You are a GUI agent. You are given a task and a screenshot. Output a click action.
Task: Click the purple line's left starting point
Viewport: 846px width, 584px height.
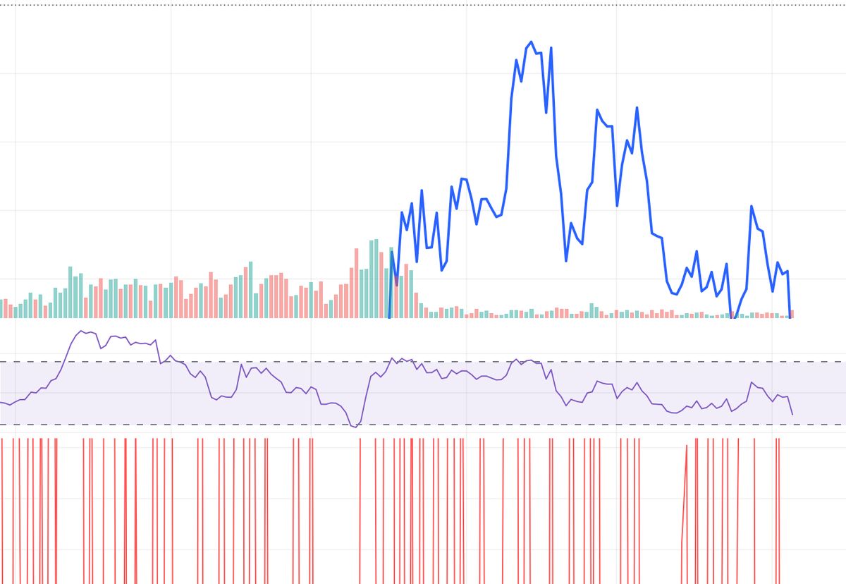tap(1, 403)
